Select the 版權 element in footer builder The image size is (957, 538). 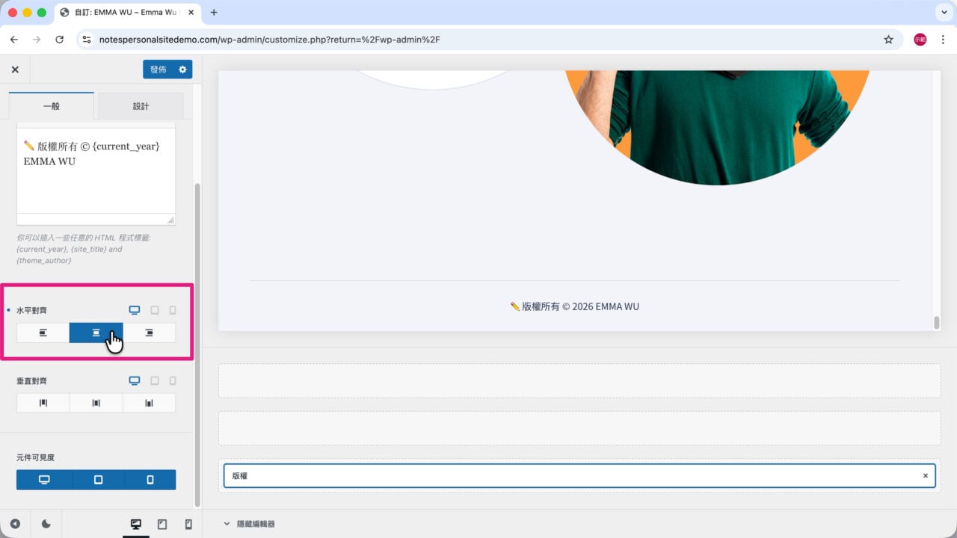coord(579,475)
